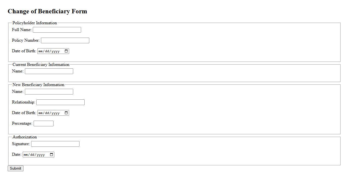Image resolution: width=349 pixels, height=177 pixels.
Task: Click the Percentage number field
Action: point(43,124)
